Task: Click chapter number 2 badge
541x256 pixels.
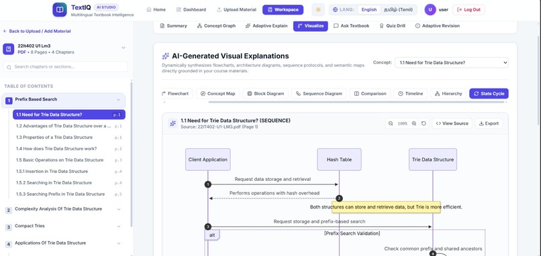Action: pyautogui.click(x=9, y=210)
